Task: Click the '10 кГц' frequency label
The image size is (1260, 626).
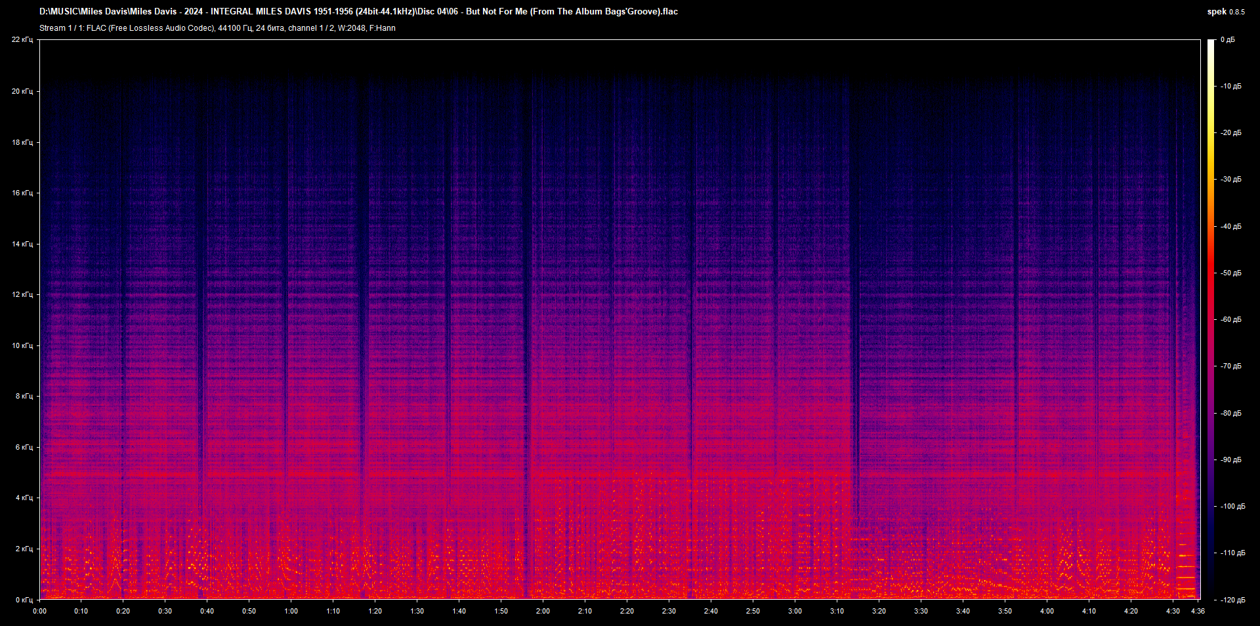Action: click(22, 345)
